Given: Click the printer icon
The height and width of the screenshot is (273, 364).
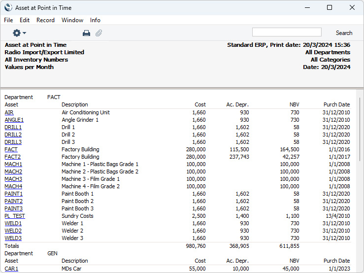Looking at the screenshot, I should (x=86, y=33).
